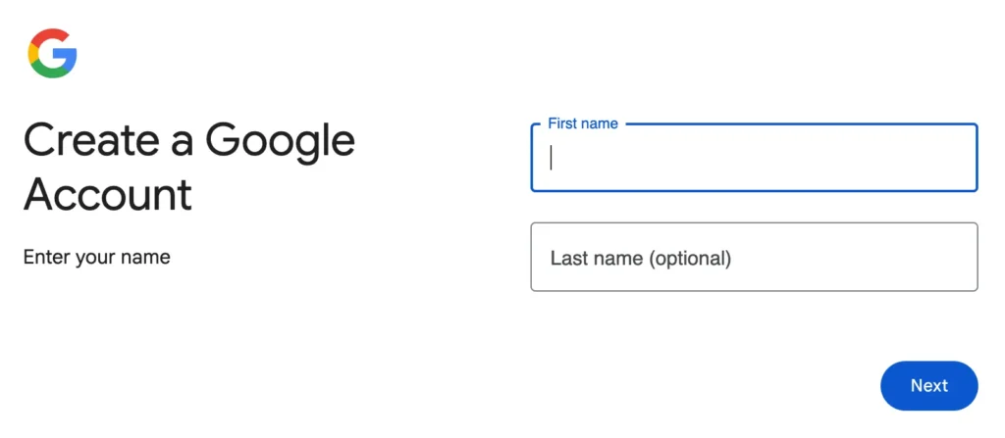Click the 'Create a Google Account' heading
This screenshot has width=1005, height=438.
pos(188,168)
